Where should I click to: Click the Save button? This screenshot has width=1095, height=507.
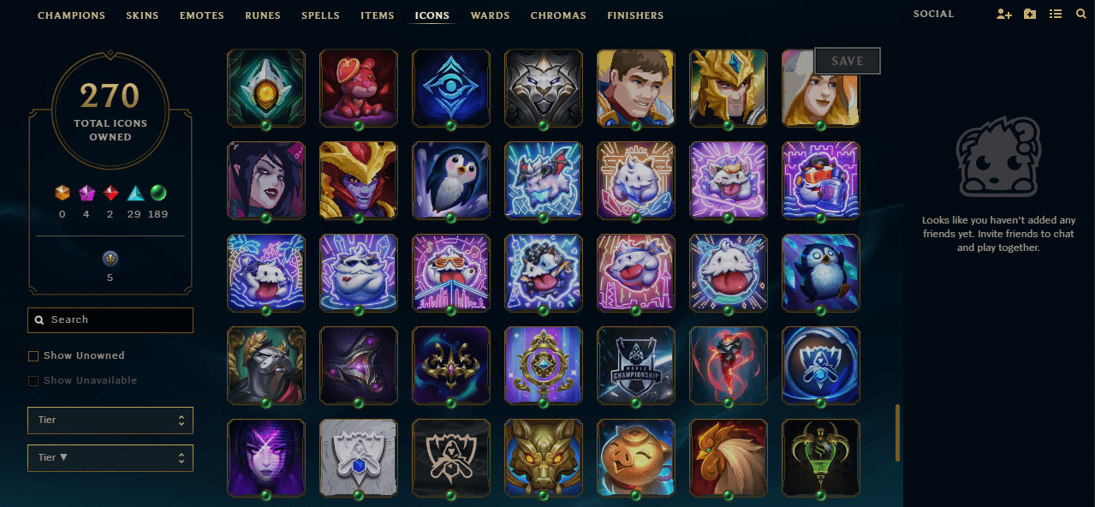[848, 61]
